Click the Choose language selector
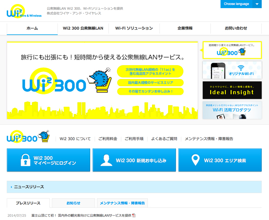 [236, 4]
